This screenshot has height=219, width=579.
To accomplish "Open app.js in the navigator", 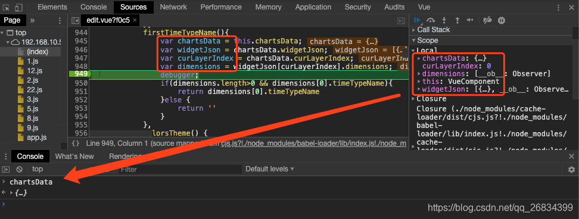I will [x=36, y=138].
